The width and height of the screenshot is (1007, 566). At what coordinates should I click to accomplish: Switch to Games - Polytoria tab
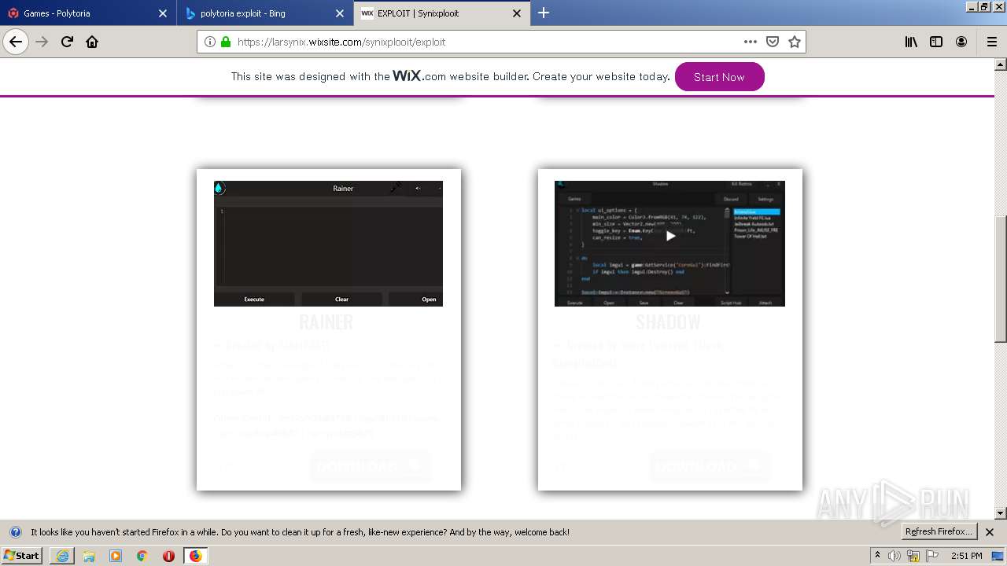click(x=87, y=13)
